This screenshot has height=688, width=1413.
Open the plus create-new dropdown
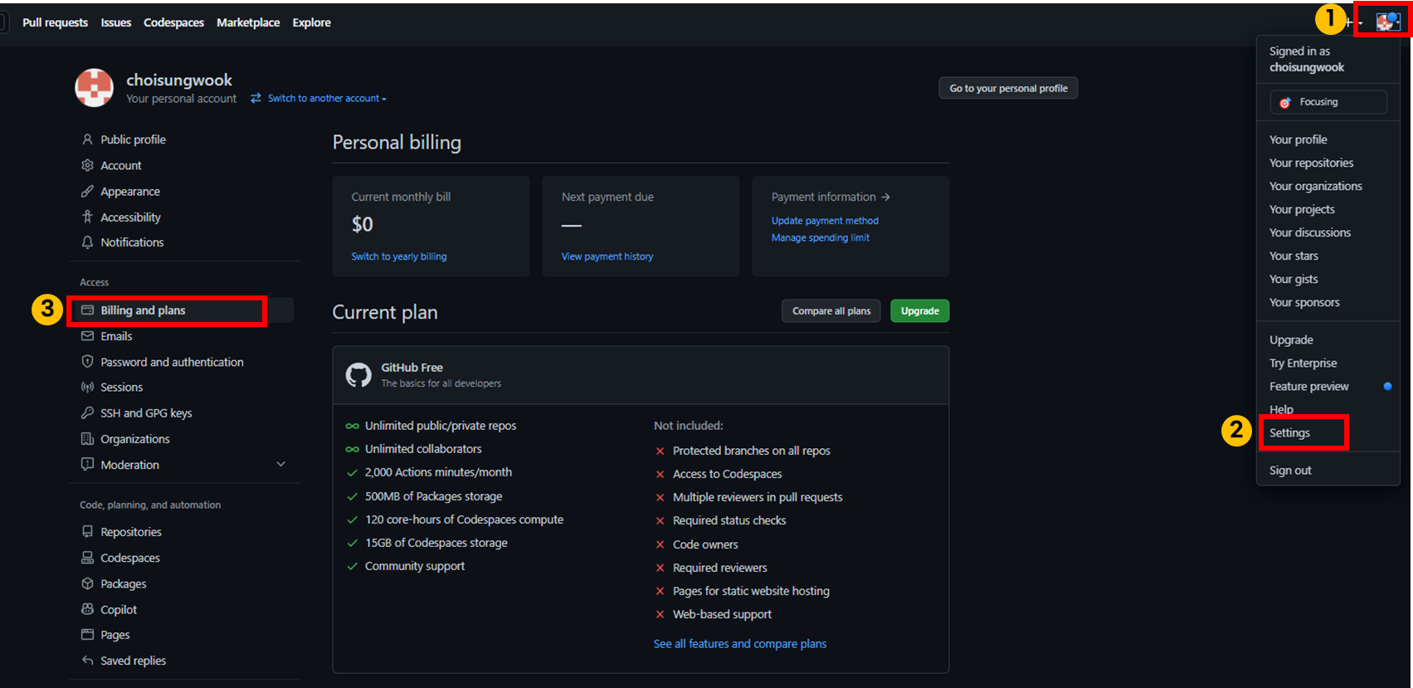tap(1353, 22)
